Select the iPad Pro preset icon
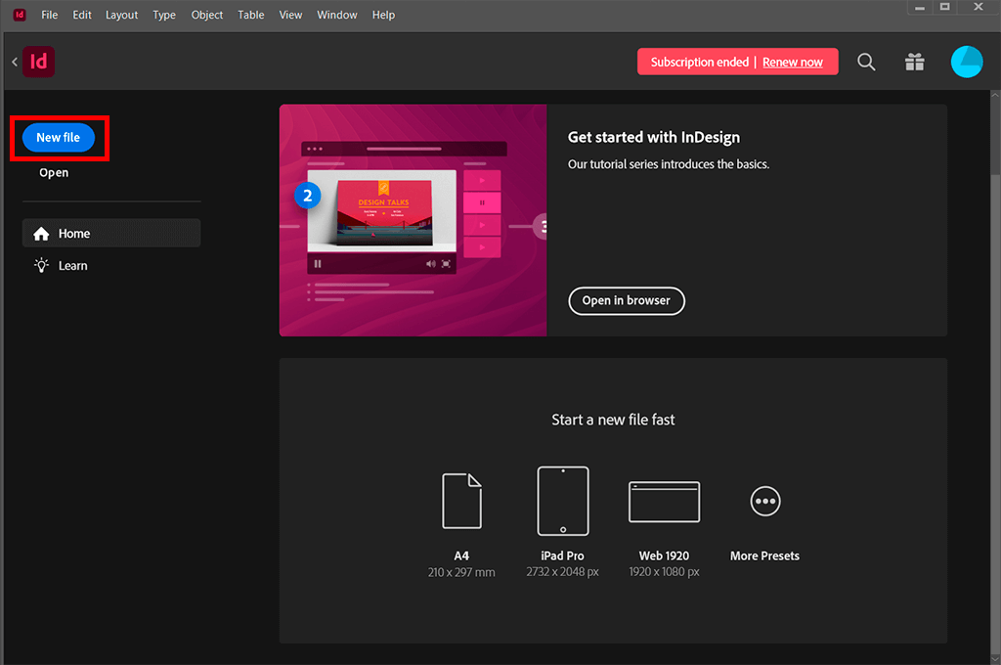Screen dimensions: 1001x665 (x=562, y=501)
